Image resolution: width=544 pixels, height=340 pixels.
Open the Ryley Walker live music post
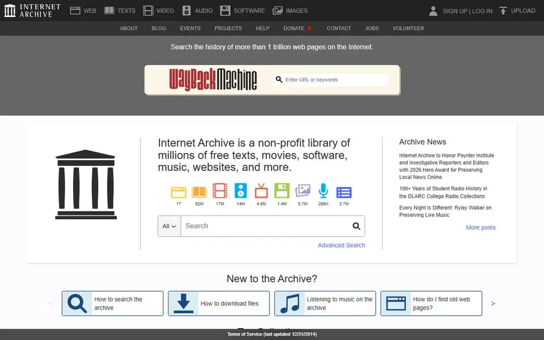click(445, 211)
